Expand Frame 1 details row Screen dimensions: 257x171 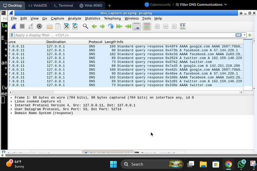pos(11,98)
